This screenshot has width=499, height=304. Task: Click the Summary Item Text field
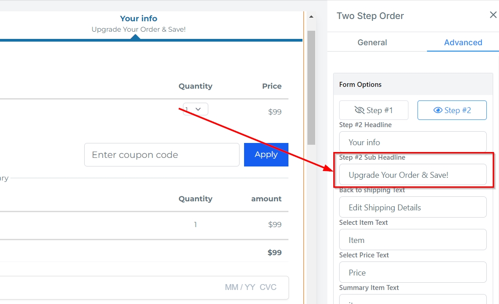pyautogui.click(x=413, y=299)
